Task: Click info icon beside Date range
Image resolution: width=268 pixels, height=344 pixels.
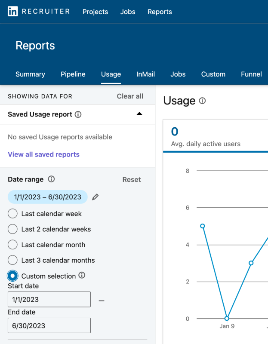Action: tap(51, 179)
